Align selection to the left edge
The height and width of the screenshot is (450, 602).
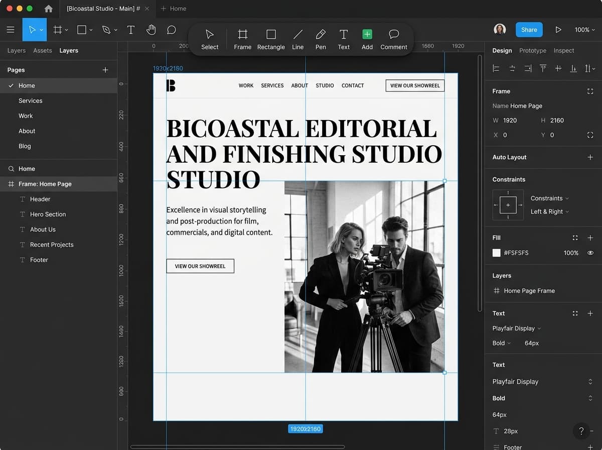click(496, 68)
